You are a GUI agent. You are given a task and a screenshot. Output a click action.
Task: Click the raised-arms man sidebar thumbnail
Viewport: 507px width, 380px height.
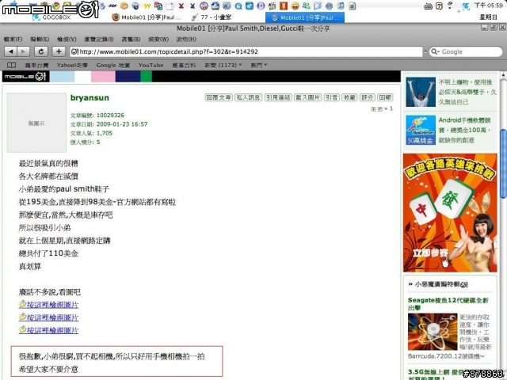click(421, 92)
